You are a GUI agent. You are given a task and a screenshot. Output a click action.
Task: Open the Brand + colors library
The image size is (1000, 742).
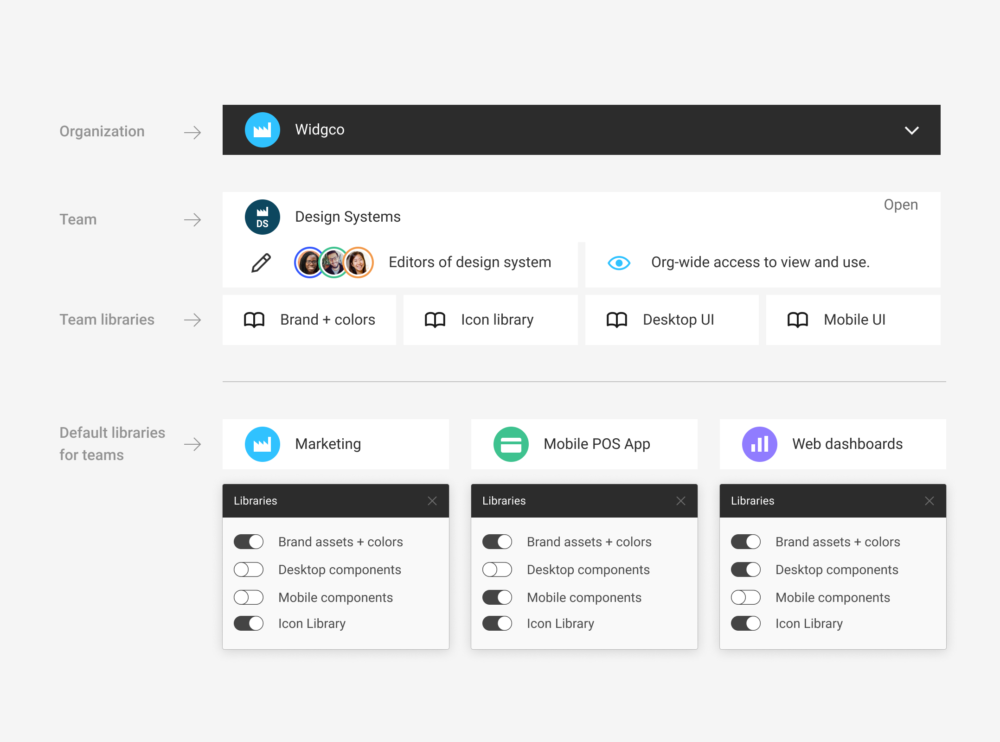click(309, 320)
